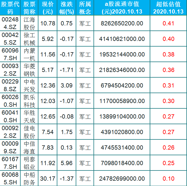Click price cell 12.65
This screenshot has width=187, height=186.
click(48, 117)
